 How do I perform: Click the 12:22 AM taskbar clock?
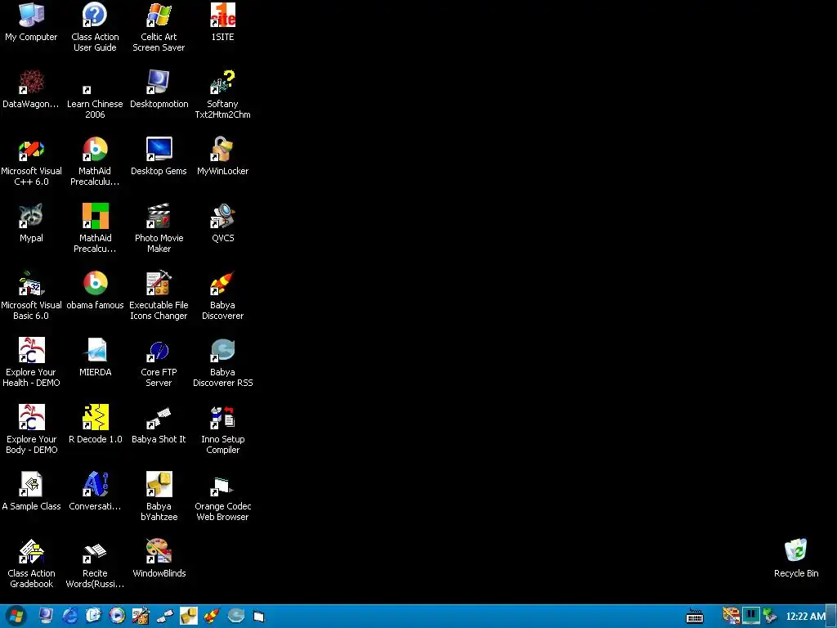[x=805, y=617]
